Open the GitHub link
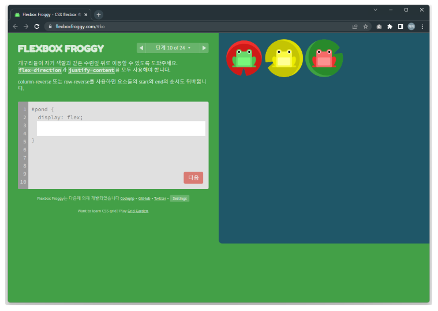Image resolution: width=438 pixels, height=311 pixels. click(x=144, y=199)
